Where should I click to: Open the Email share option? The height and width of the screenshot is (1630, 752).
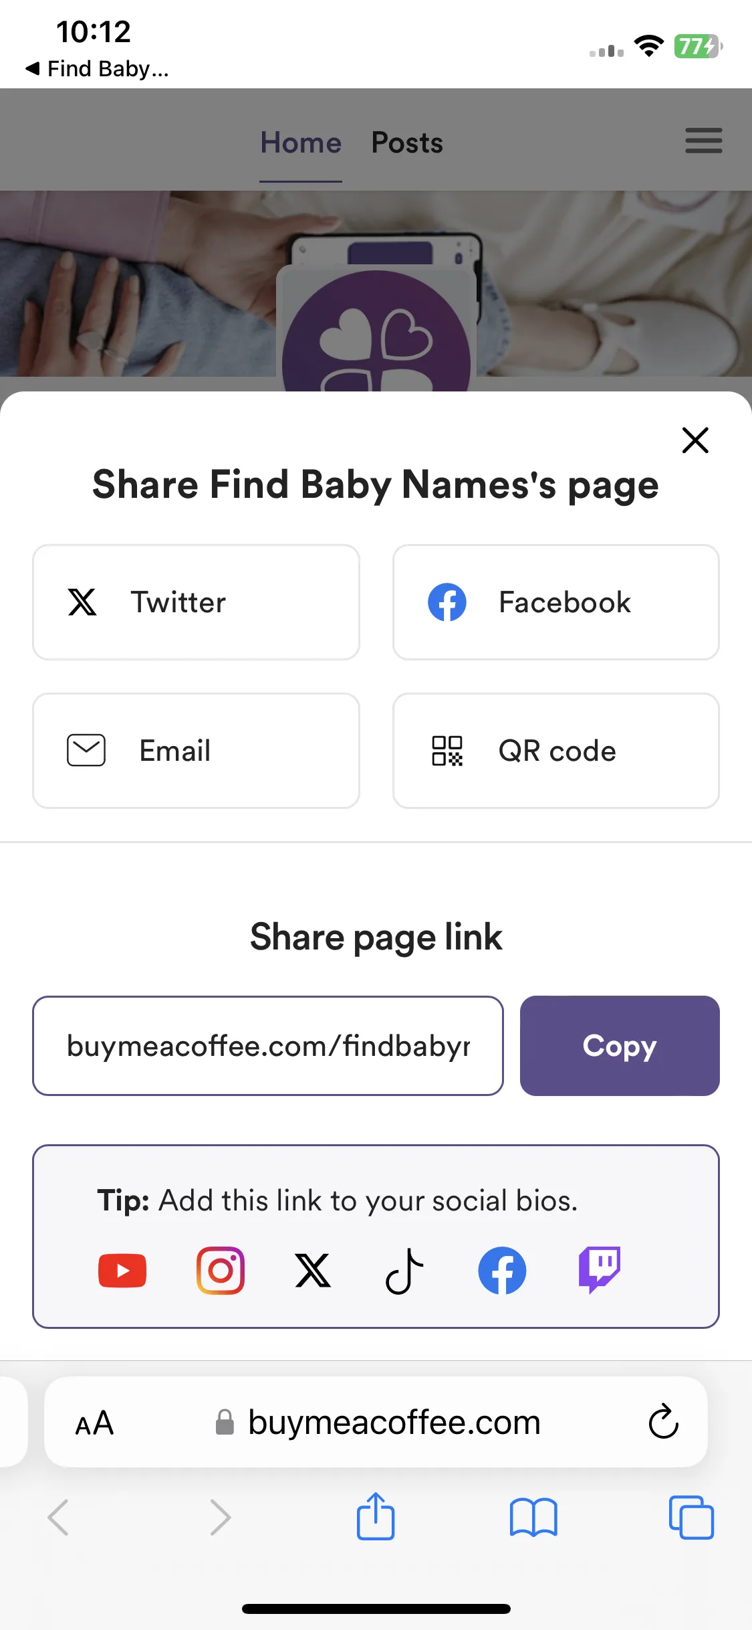tap(196, 751)
